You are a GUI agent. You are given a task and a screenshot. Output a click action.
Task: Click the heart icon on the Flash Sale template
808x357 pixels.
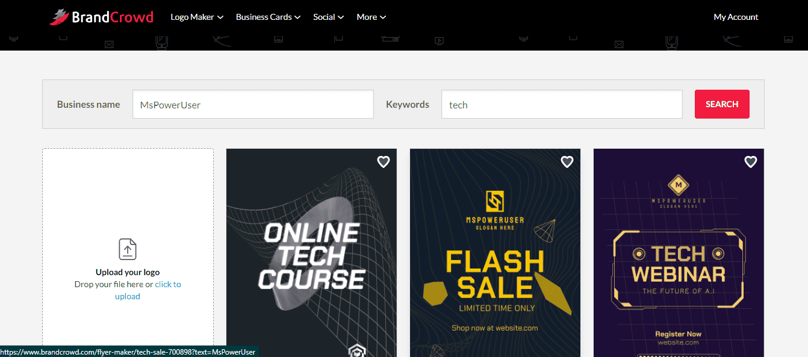click(567, 161)
